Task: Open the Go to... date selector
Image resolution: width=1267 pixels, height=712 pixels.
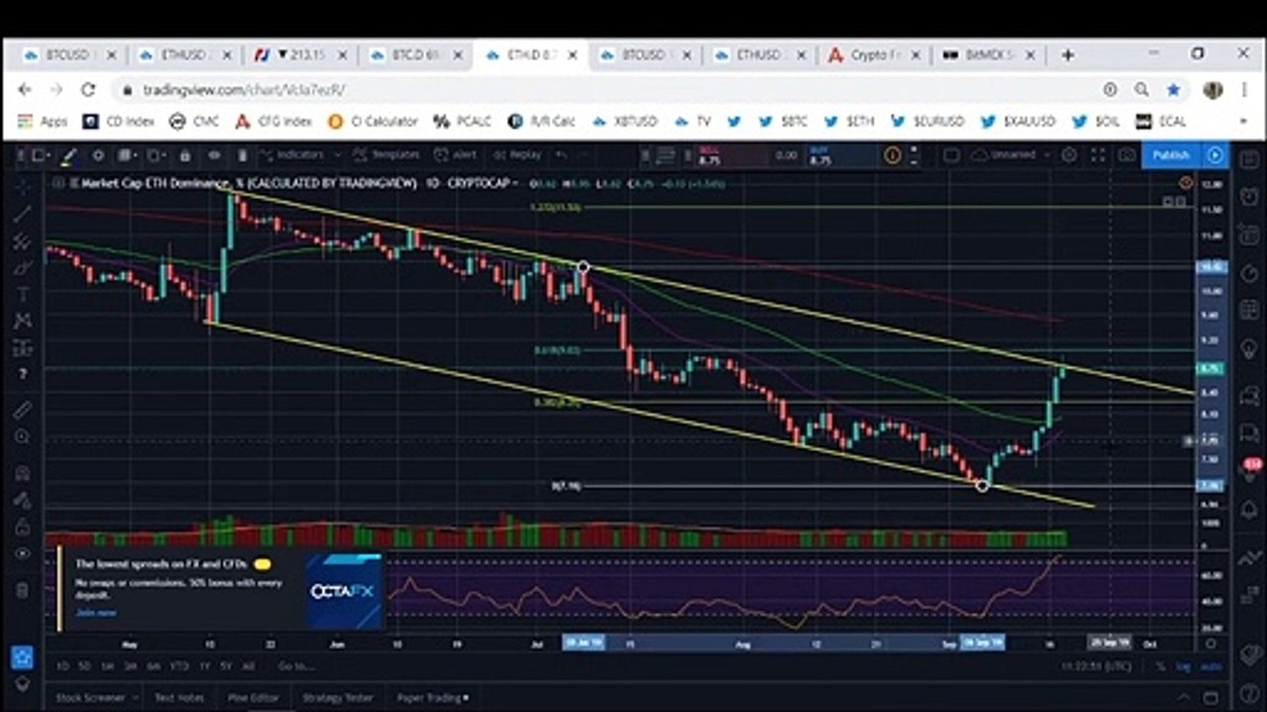Action: click(295, 667)
